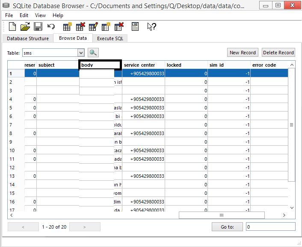Click the Save changes floppy disk icon
This screenshot has width=302, height=247.
(x=38, y=27)
